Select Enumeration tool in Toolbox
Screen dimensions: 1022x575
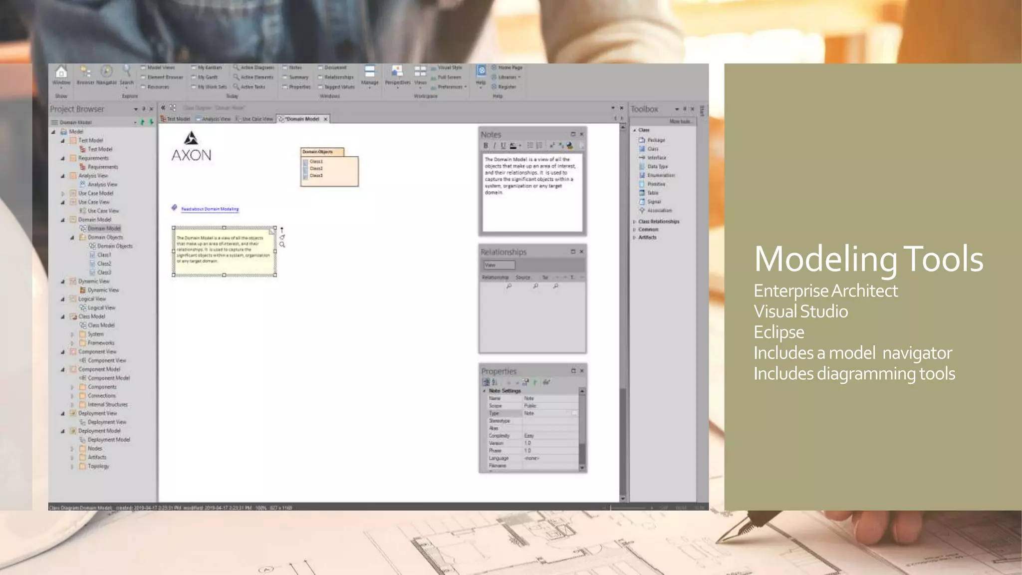[x=657, y=175]
